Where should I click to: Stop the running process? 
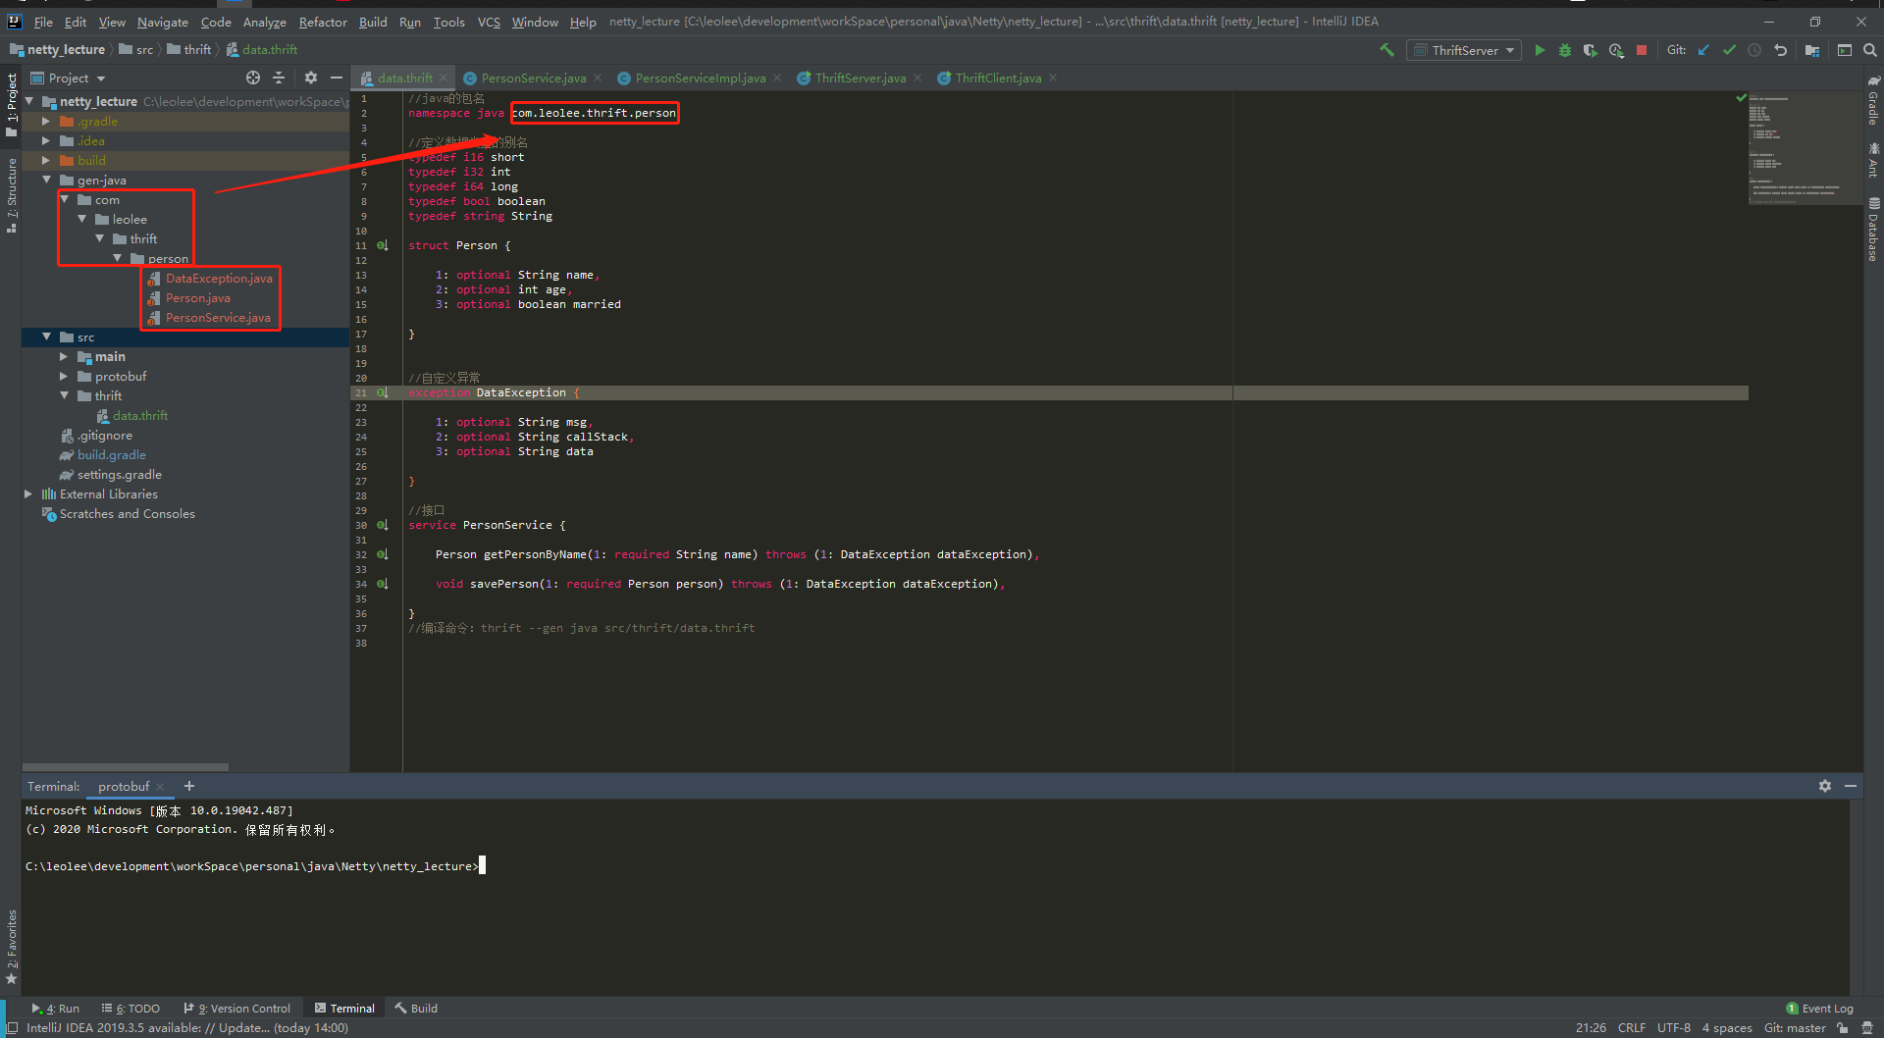coord(1641,49)
